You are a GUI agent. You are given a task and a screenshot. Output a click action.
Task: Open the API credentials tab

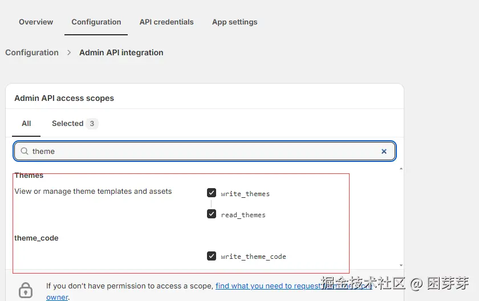(x=167, y=22)
